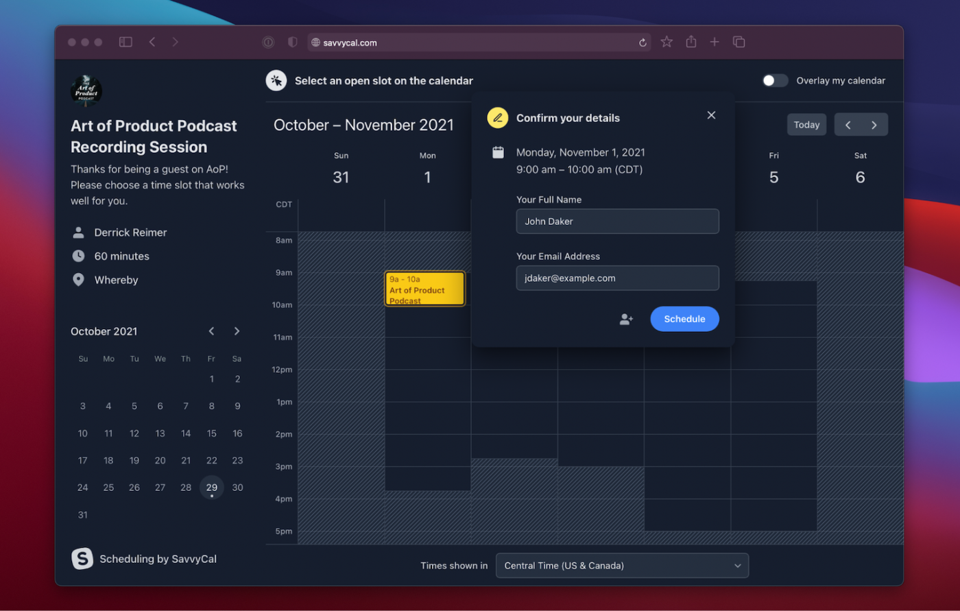
Task: Click the Your Full Name field
Action: point(617,221)
